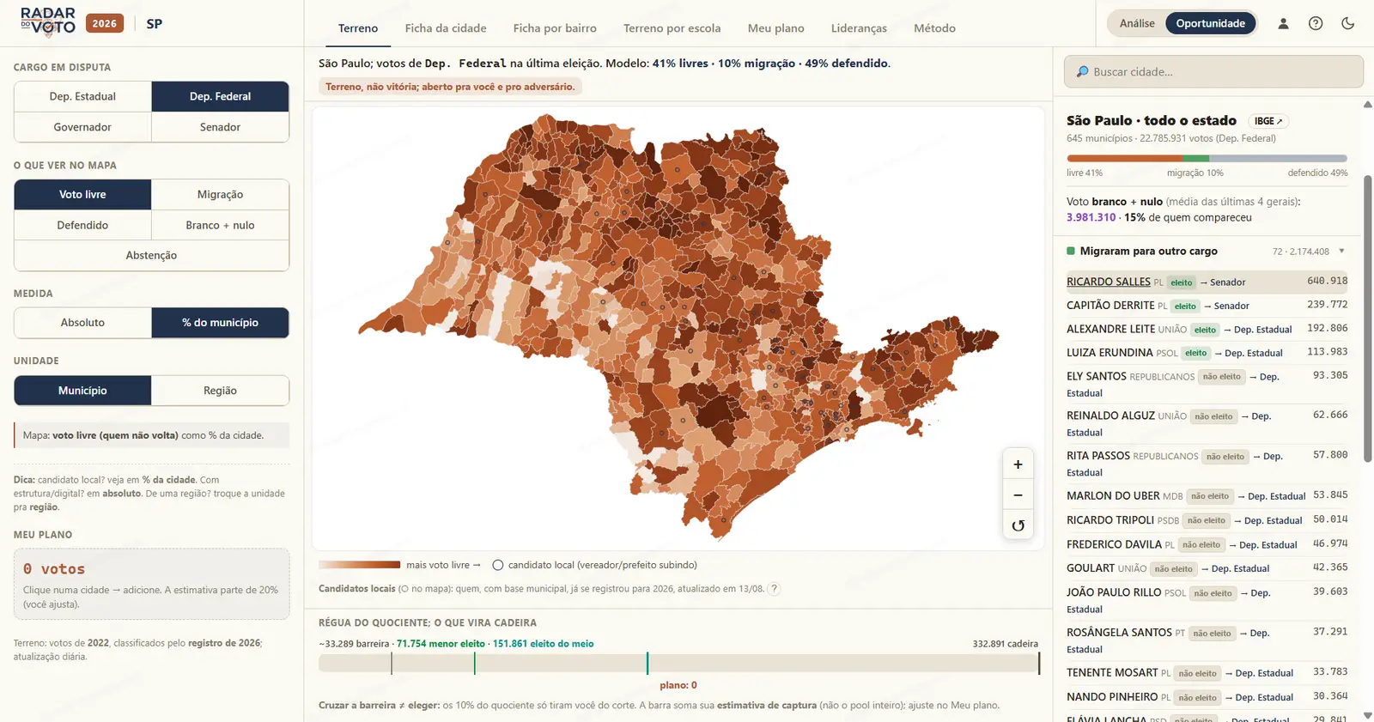Select the NANDO PINHEIRO candidate row
1374x722 pixels.
(1207, 697)
